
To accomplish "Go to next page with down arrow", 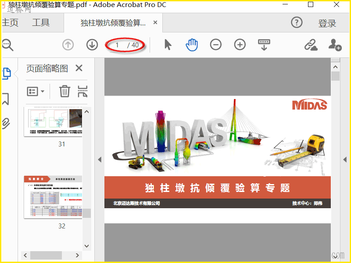I will (x=92, y=45).
